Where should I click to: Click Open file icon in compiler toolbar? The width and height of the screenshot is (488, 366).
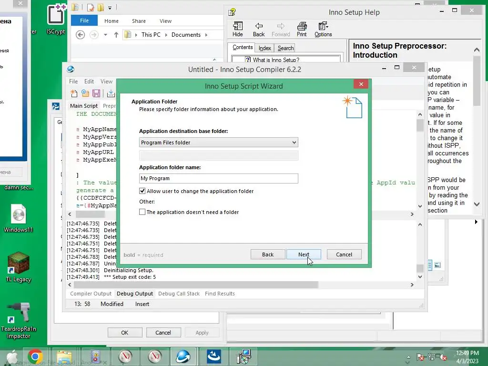85,93
